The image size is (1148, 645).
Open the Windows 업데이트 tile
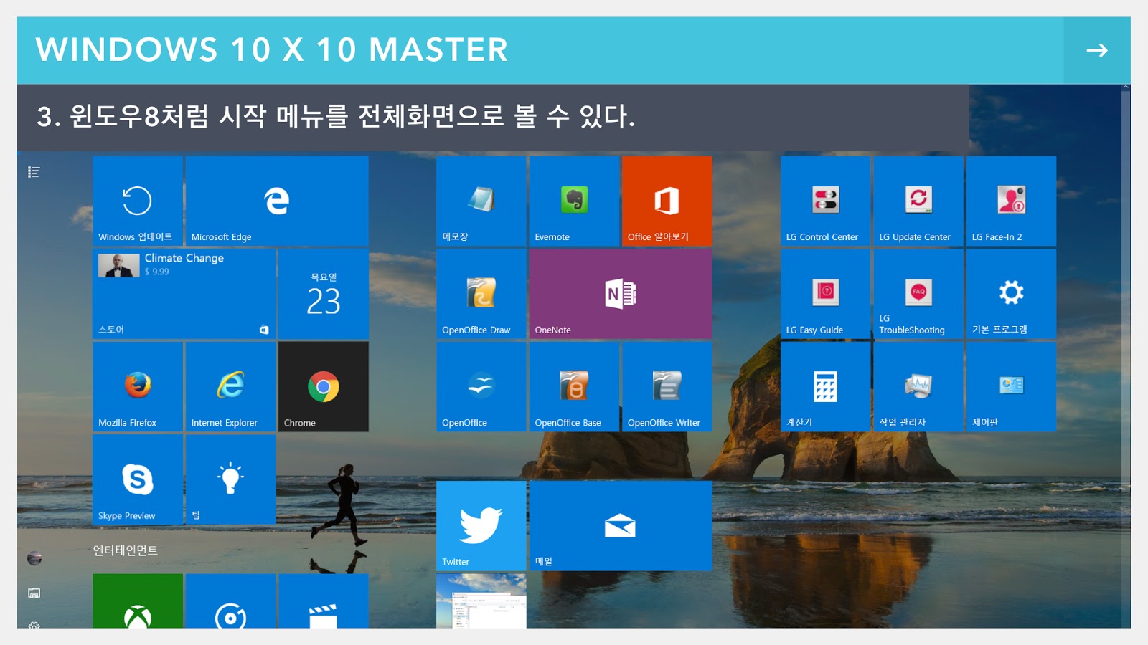coord(138,201)
